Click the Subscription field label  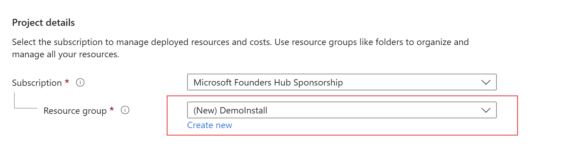[37, 83]
